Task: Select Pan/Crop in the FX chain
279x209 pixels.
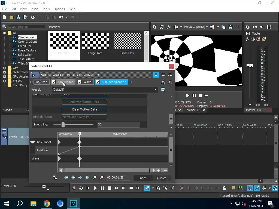Action: coord(41,82)
